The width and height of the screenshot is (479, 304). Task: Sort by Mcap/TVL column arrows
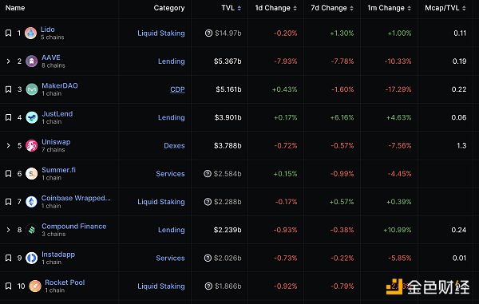(464, 8)
